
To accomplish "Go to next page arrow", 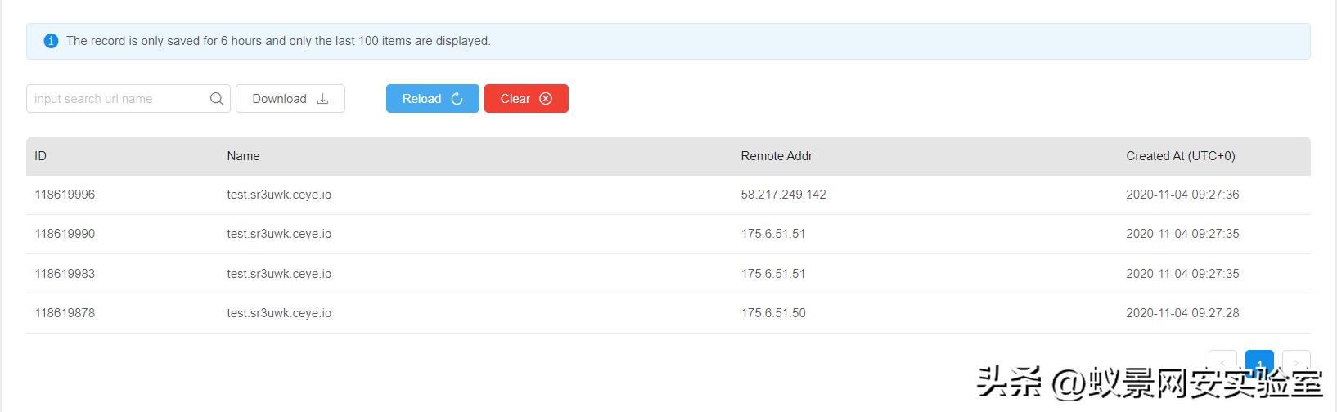I will (x=1296, y=363).
